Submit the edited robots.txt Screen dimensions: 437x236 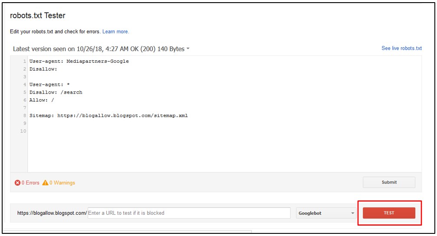click(389, 182)
